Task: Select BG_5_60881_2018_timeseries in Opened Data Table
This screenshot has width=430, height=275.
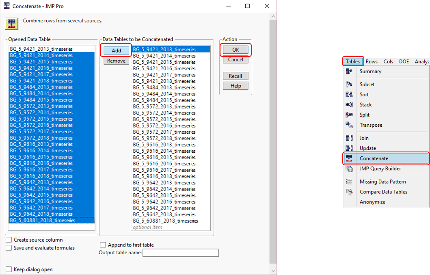Action: (x=52, y=221)
